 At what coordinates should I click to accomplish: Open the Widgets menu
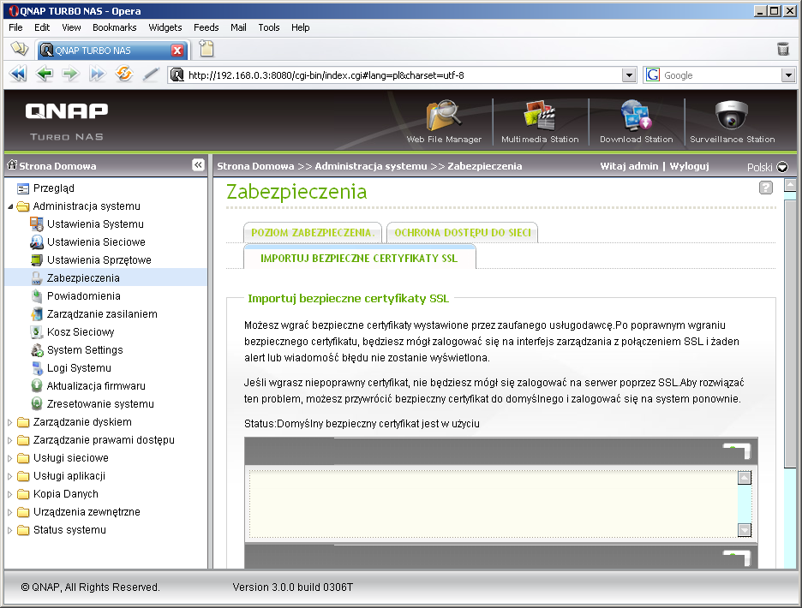coord(165,27)
